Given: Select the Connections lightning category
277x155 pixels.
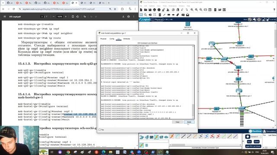Looking at the screenshot, I should (x=156, y=137).
